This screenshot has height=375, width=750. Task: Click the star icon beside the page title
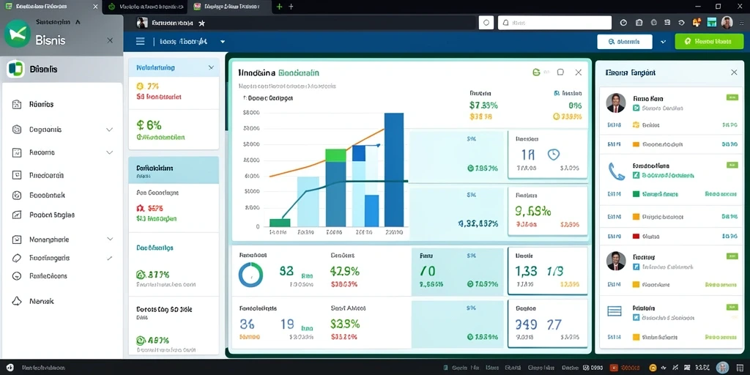click(201, 23)
